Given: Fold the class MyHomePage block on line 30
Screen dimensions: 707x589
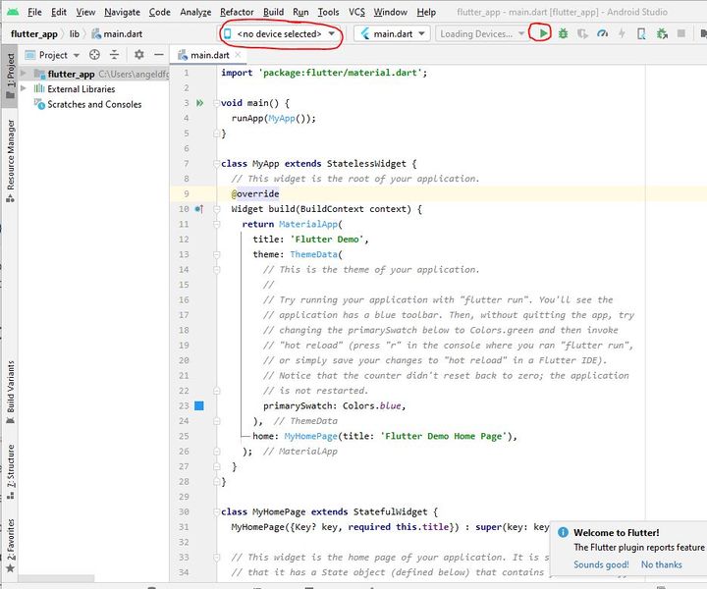Looking at the screenshot, I should (216, 511).
